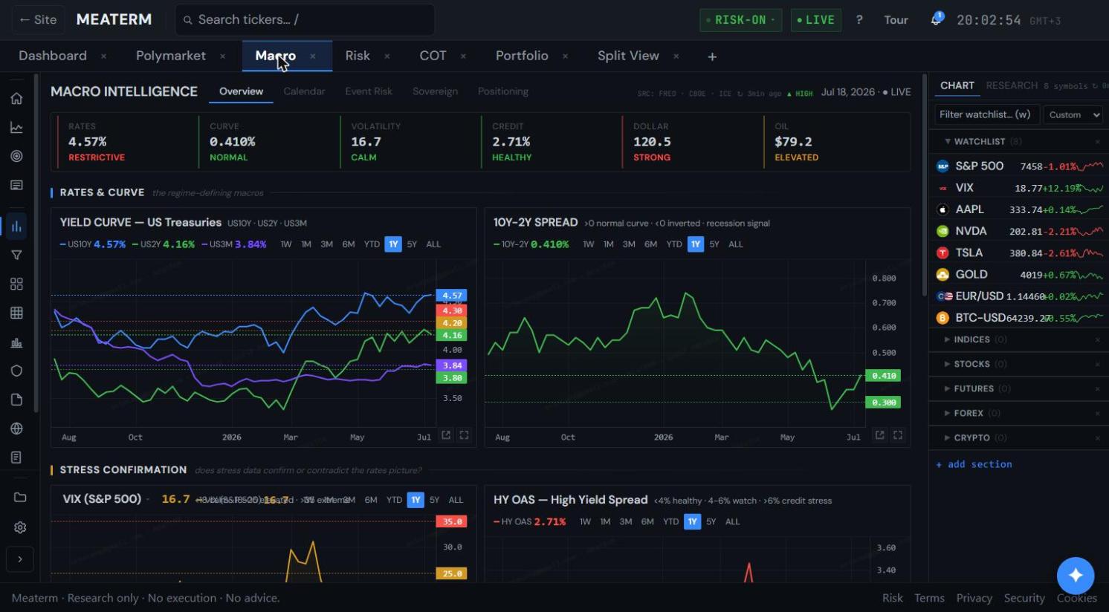This screenshot has height=612, width=1109.
Task: Expand the INDICES section
Action: (x=947, y=339)
